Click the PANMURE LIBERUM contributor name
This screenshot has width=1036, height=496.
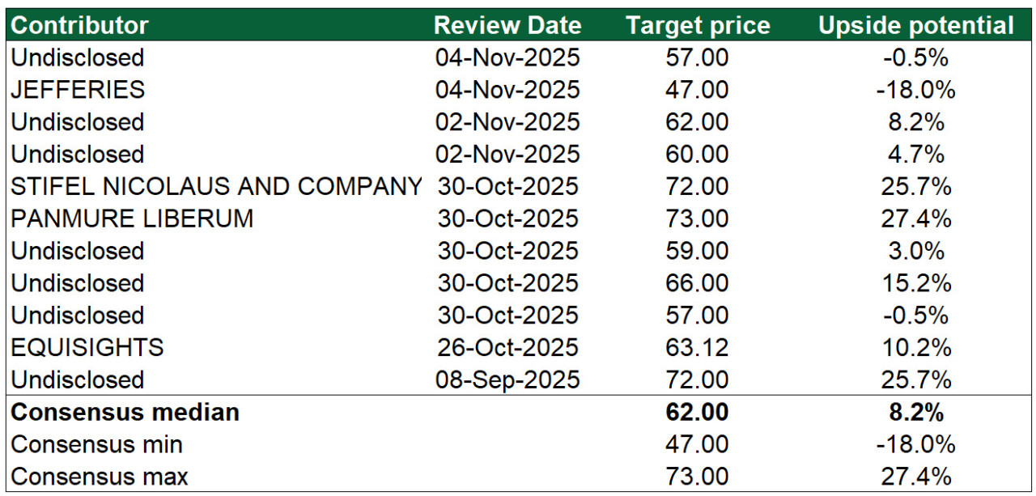pyautogui.click(x=132, y=218)
